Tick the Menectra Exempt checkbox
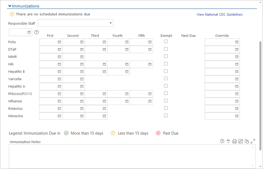 (x=166, y=115)
